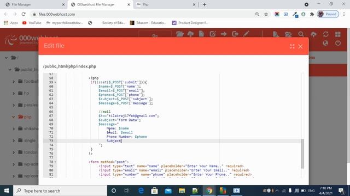The height and width of the screenshot is (196, 350).
Task: Collapse the root '/' folder in the tree
Action: pyautogui.click(x=6, y=58)
